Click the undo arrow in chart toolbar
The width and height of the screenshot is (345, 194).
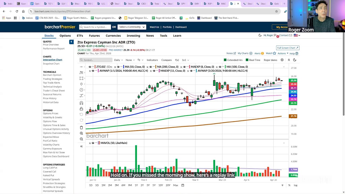[81, 115]
